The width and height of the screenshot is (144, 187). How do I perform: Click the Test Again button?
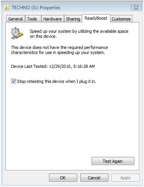[x=113, y=161]
